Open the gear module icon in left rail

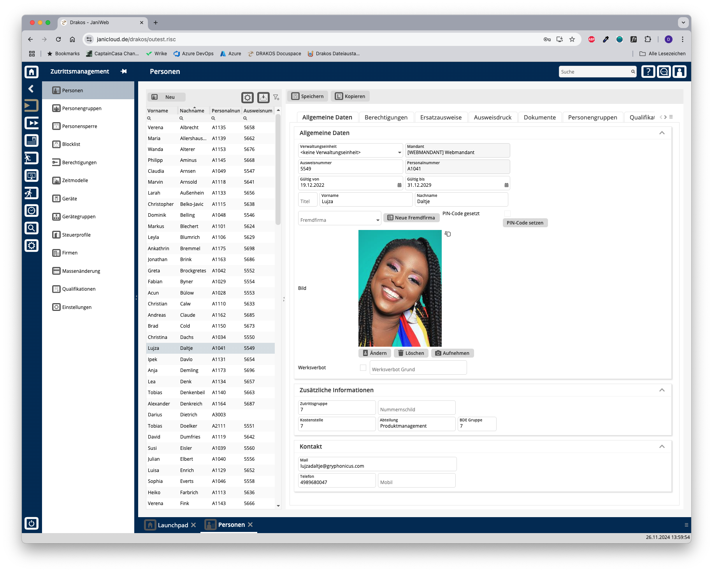[x=32, y=246]
